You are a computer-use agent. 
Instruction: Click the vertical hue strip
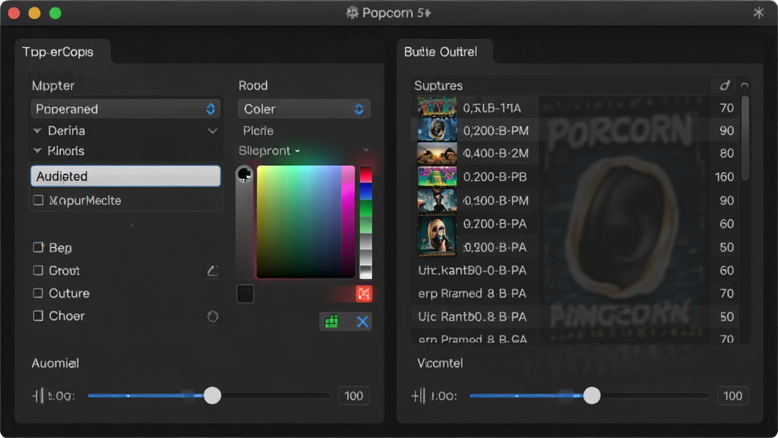(x=365, y=221)
